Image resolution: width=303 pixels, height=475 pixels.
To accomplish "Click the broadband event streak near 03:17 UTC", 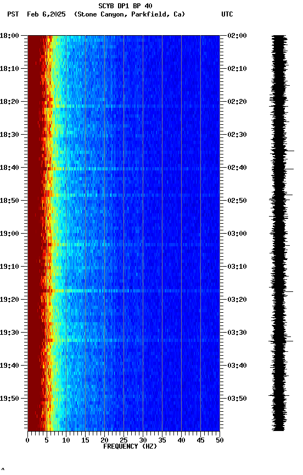I will 124,291.
